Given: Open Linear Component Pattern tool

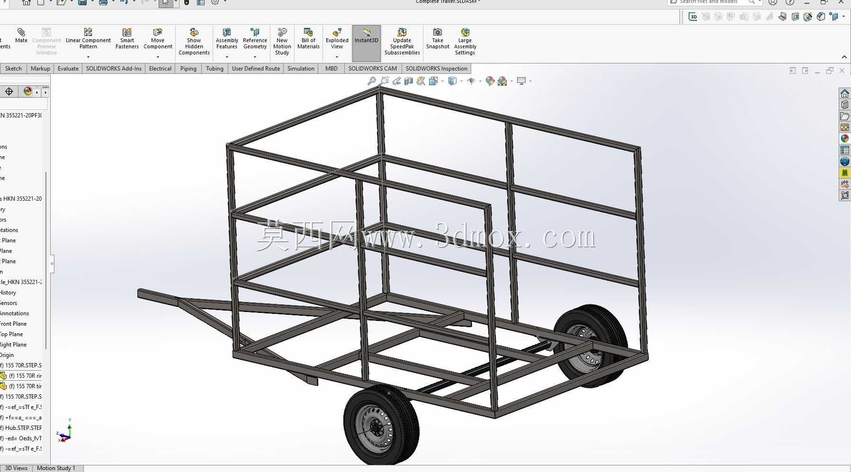Looking at the screenshot, I should 88,38.
